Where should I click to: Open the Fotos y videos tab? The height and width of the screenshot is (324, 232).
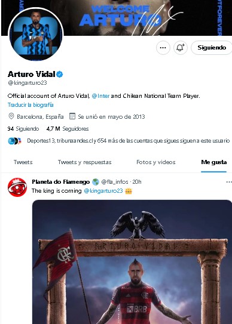[156, 162]
